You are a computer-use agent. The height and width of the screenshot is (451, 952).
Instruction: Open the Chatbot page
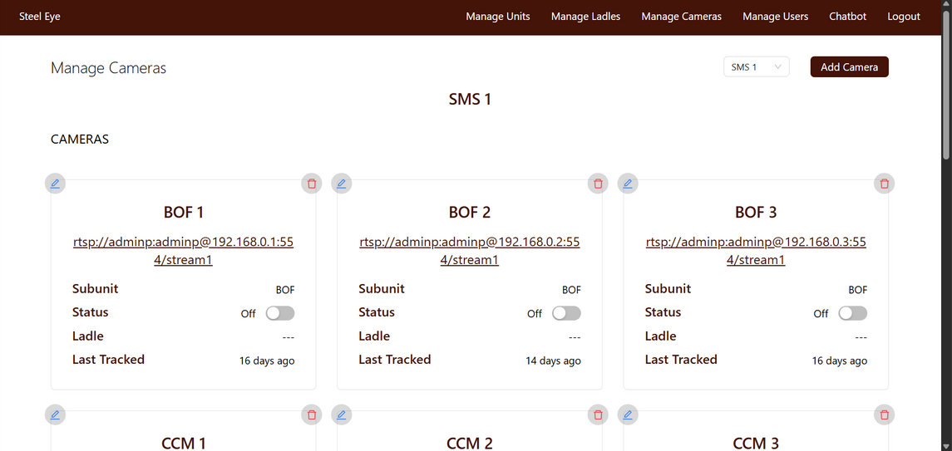tap(847, 17)
